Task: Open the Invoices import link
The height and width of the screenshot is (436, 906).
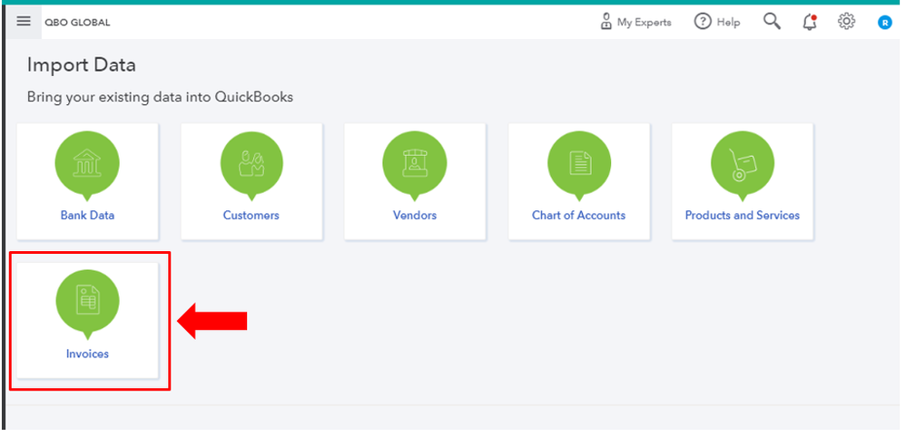Action: (87, 354)
